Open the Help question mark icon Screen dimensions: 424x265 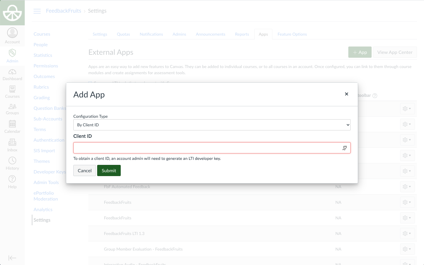coord(12,179)
